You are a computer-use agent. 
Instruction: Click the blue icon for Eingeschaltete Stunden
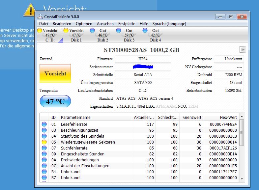click(x=44, y=154)
